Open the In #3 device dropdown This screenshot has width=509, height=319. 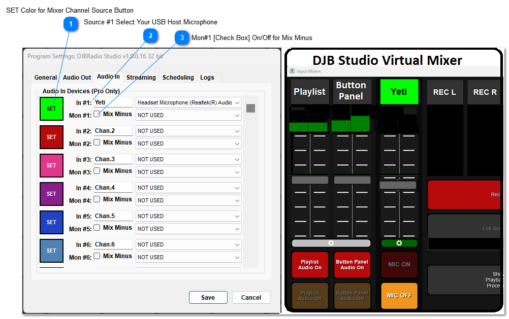pyautogui.click(x=188, y=159)
